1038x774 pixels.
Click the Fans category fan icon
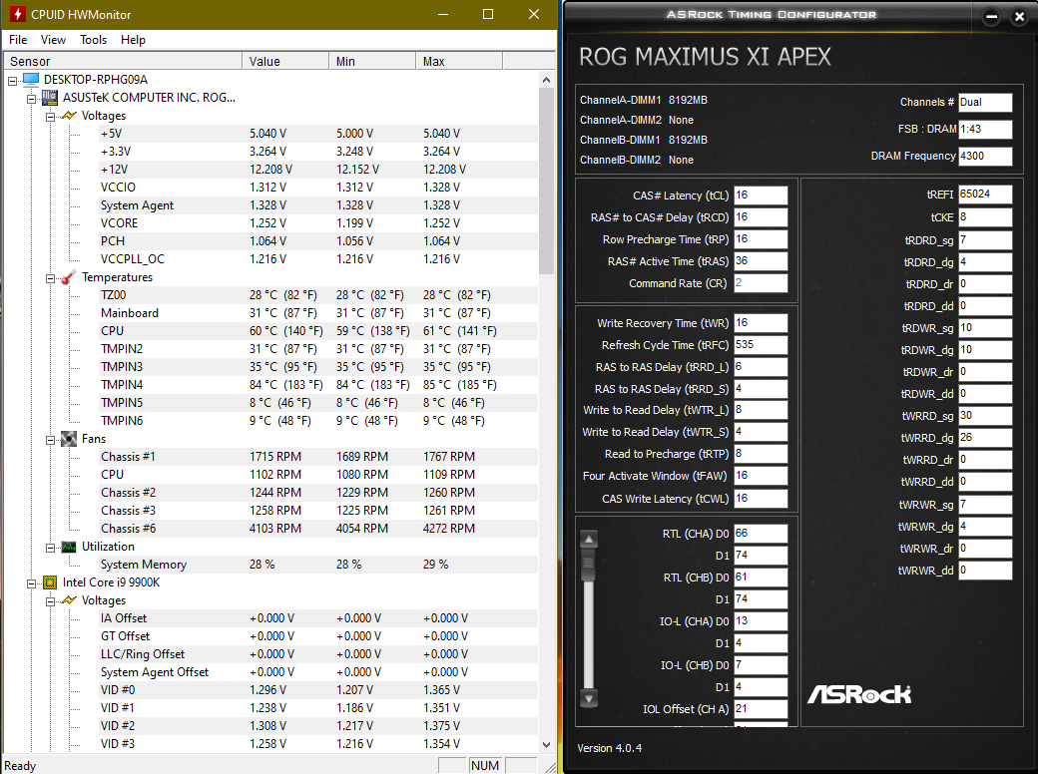69,439
